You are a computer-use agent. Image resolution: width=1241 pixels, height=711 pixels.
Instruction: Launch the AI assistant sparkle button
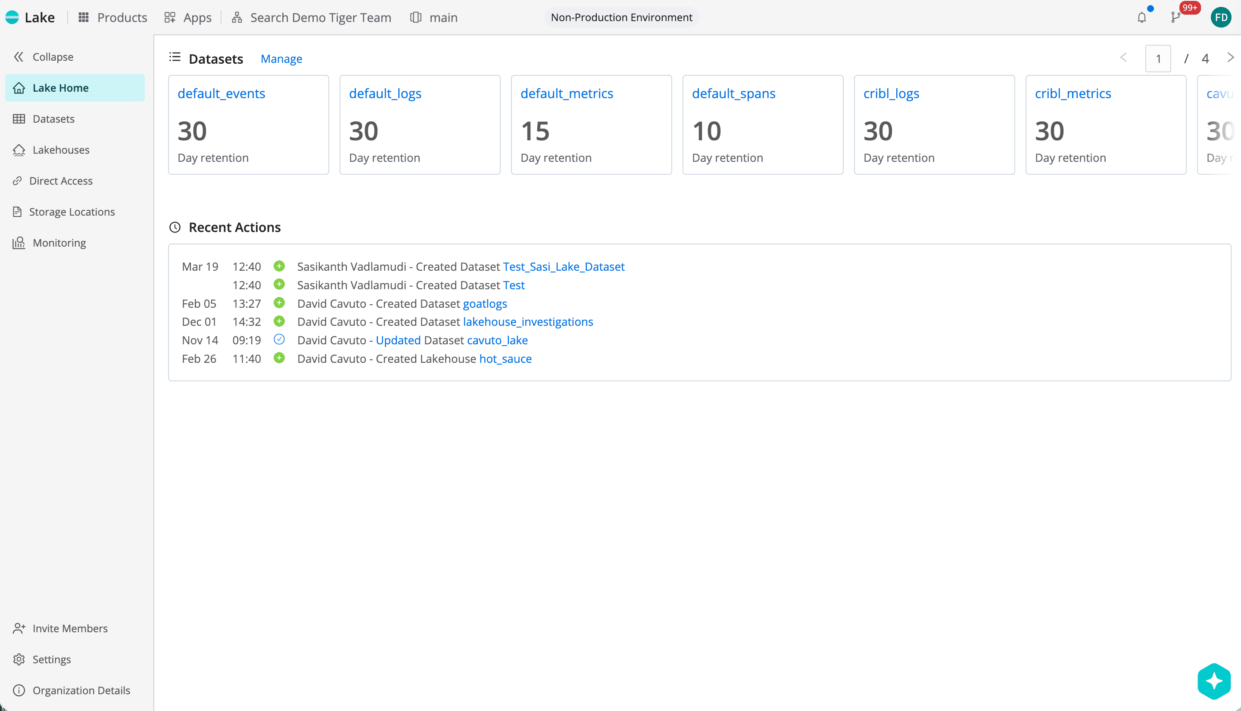[1214, 681]
